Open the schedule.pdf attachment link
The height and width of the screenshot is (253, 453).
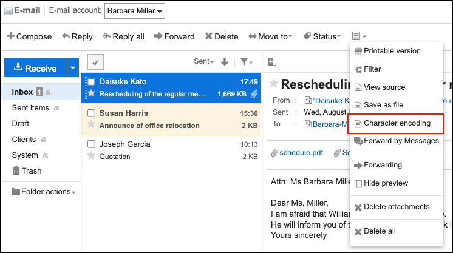click(301, 153)
